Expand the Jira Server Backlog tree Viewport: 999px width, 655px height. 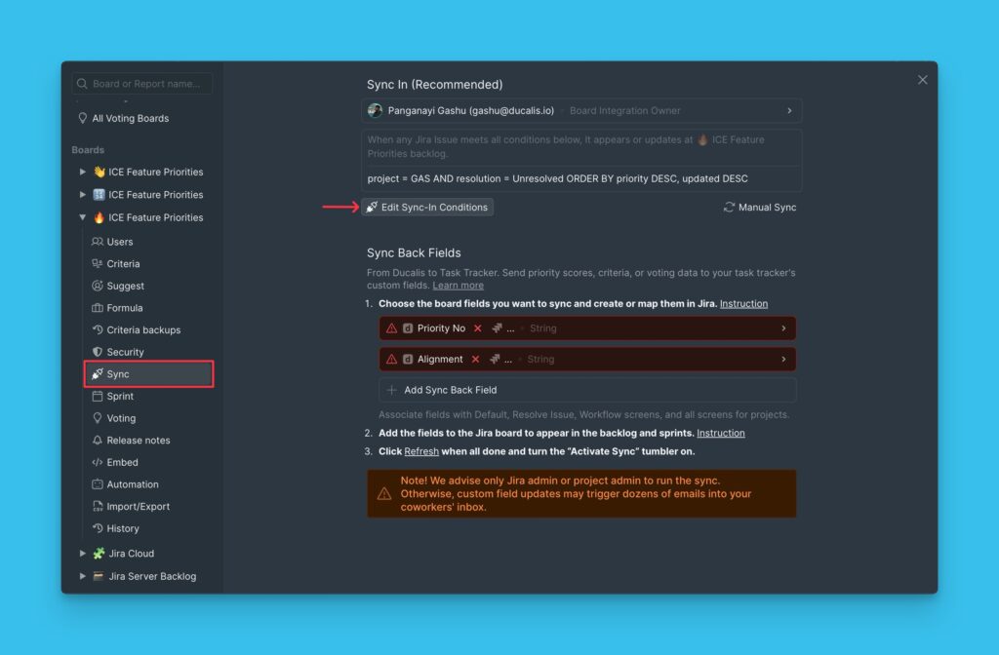[83, 576]
